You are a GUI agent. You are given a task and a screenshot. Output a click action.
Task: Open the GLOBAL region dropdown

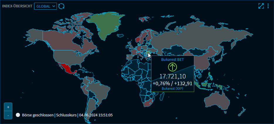pos(45,6)
